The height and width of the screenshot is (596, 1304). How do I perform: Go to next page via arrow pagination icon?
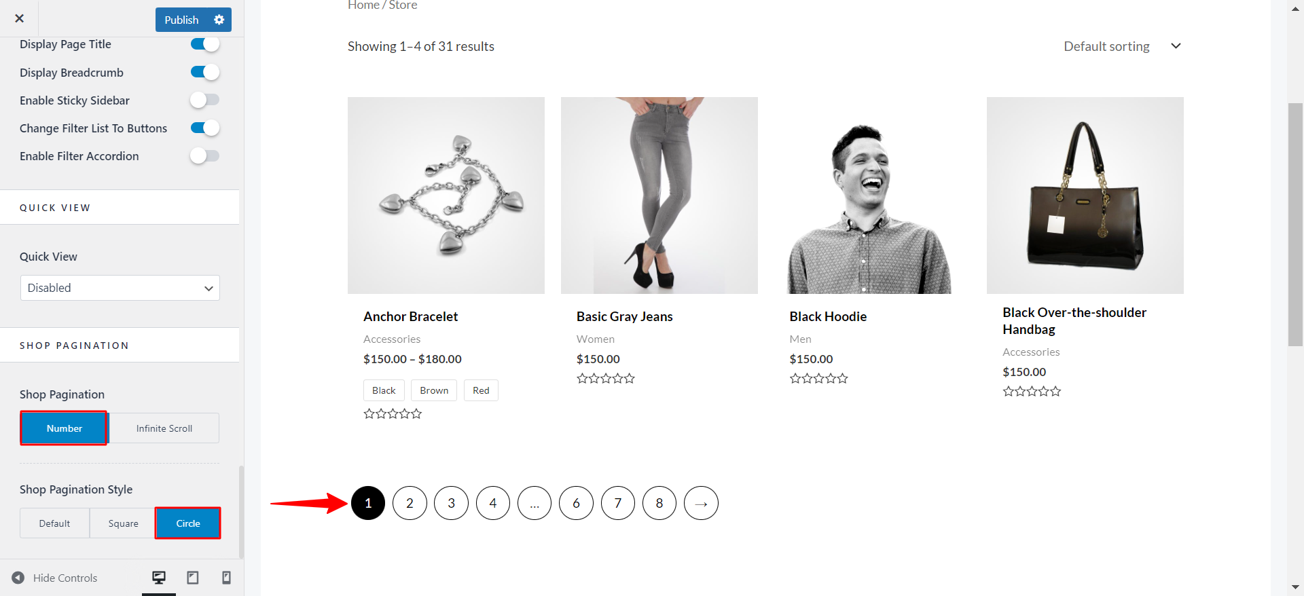[x=701, y=503]
